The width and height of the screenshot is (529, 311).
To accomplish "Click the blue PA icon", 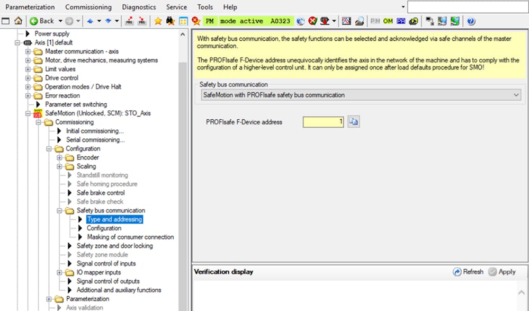I will 401,21.
